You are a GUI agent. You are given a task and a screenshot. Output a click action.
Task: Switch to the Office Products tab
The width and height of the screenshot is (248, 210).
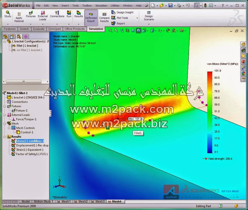[74, 29]
